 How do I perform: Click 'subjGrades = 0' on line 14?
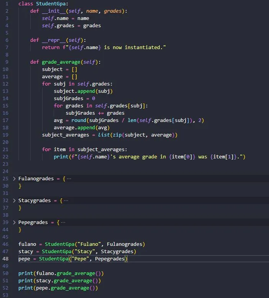(74, 99)
